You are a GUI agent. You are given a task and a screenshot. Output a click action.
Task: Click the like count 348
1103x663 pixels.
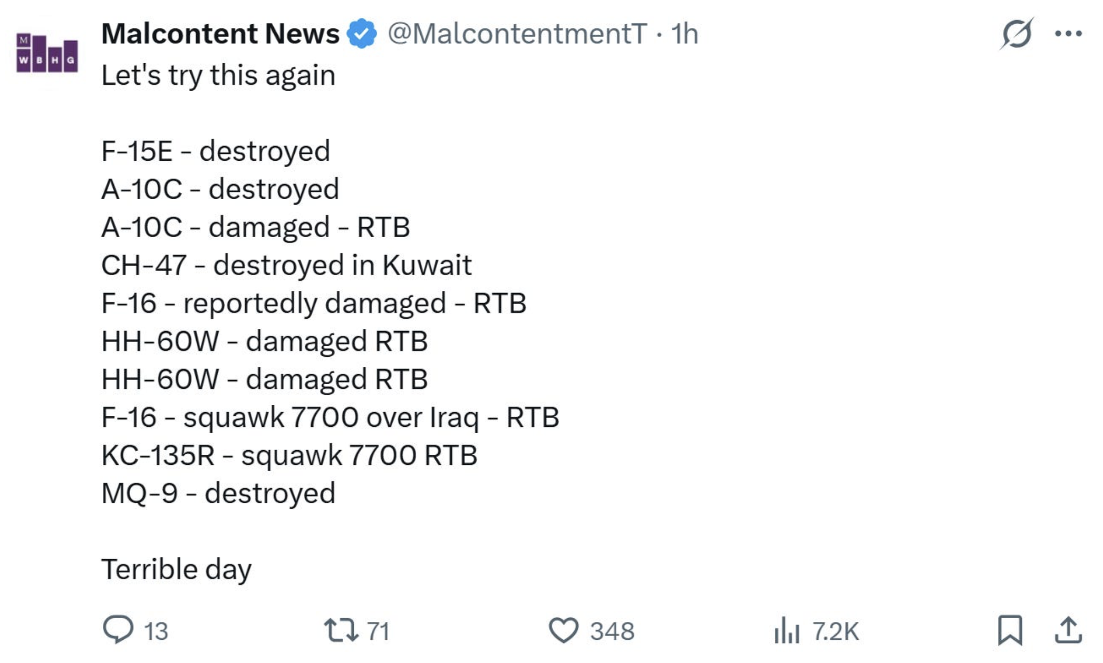click(612, 631)
